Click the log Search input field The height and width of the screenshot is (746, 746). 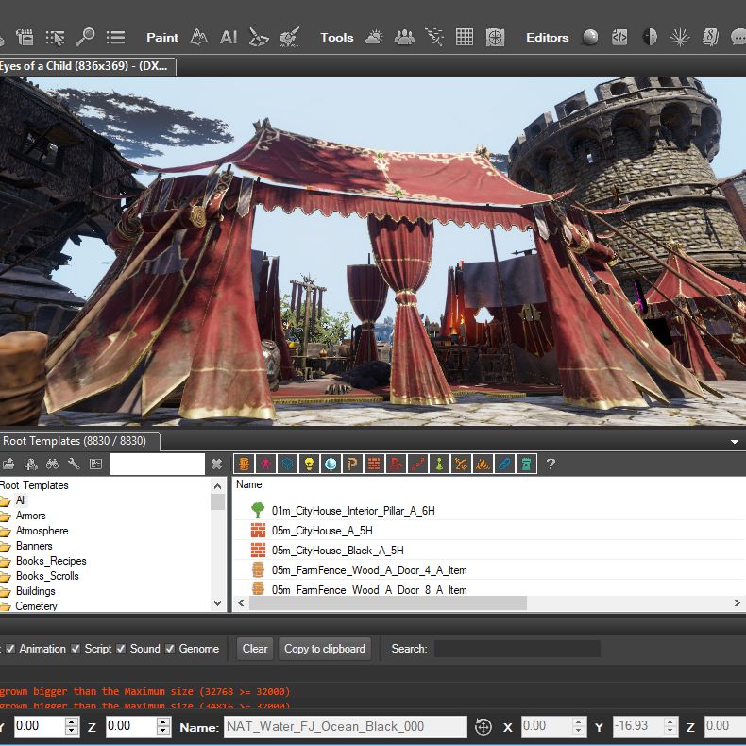[517, 649]
